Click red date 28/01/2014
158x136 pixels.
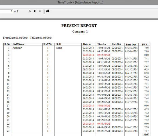pos(88,124)
